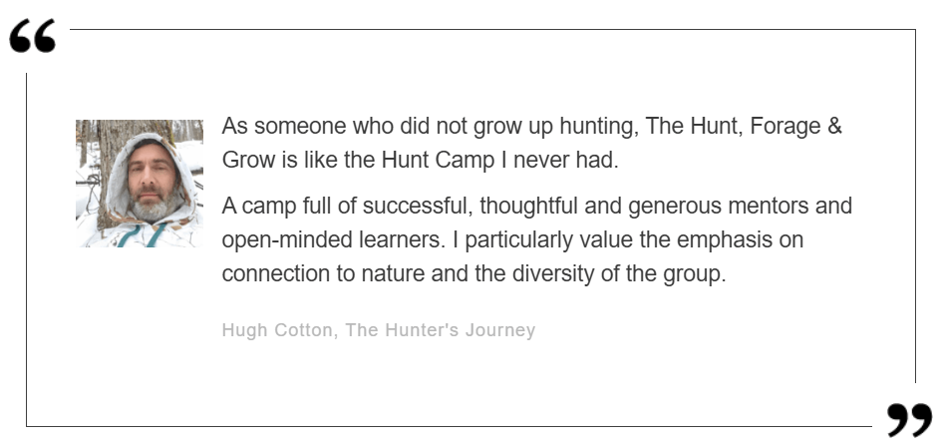Click the bottom border line of testimonial box

[x=449, y=426]
